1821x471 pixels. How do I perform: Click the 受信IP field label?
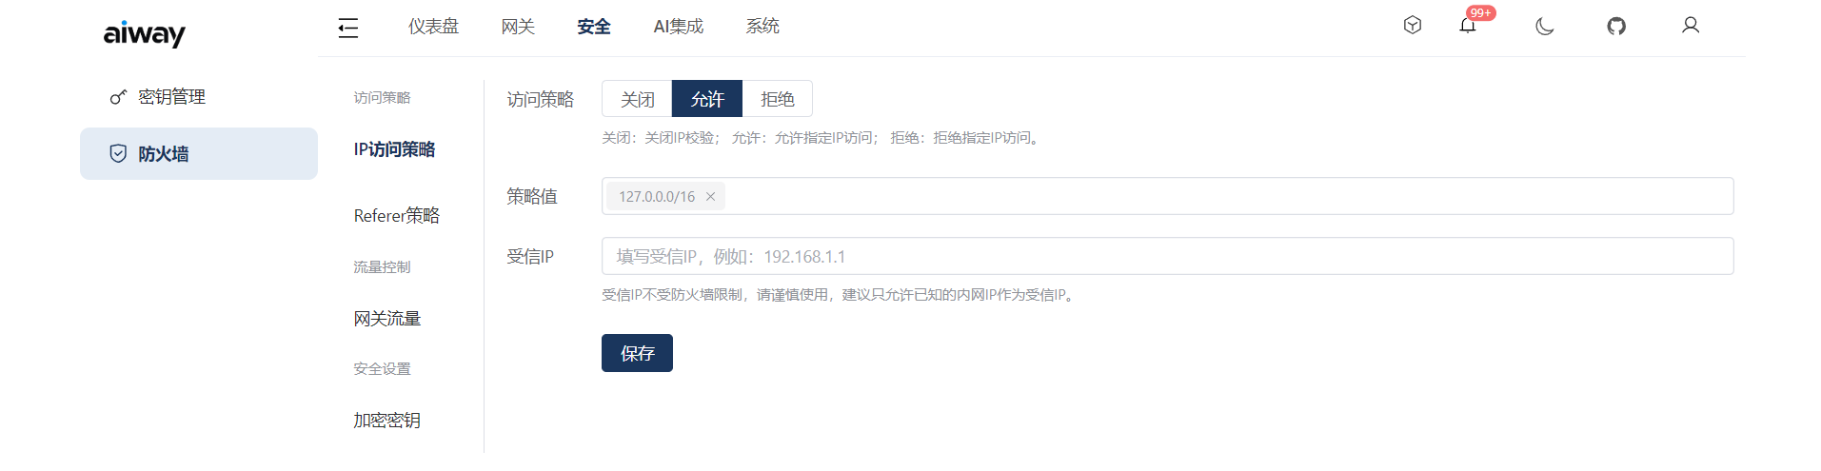pos(530,257)
